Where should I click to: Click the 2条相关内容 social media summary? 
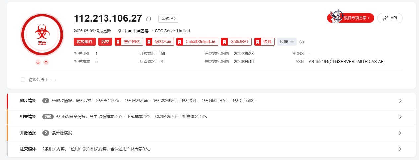tap(97, 149)
